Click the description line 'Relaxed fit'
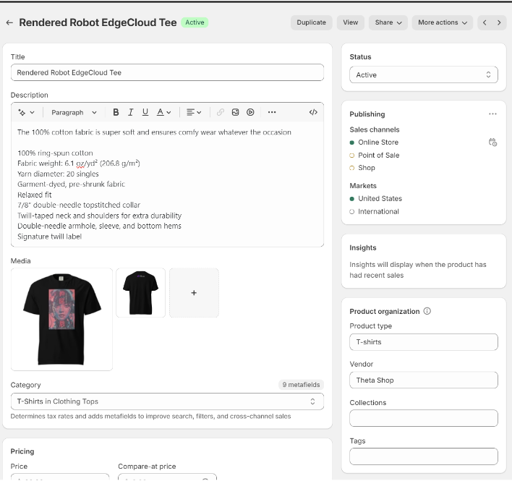Screen dimensions: 512x489 [35, 195]
